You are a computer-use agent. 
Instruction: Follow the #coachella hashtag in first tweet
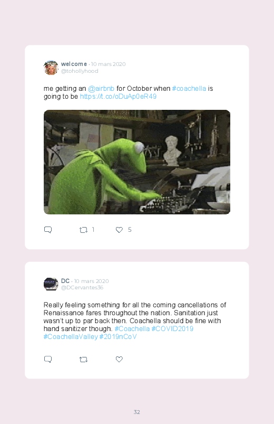coord(189,88)
